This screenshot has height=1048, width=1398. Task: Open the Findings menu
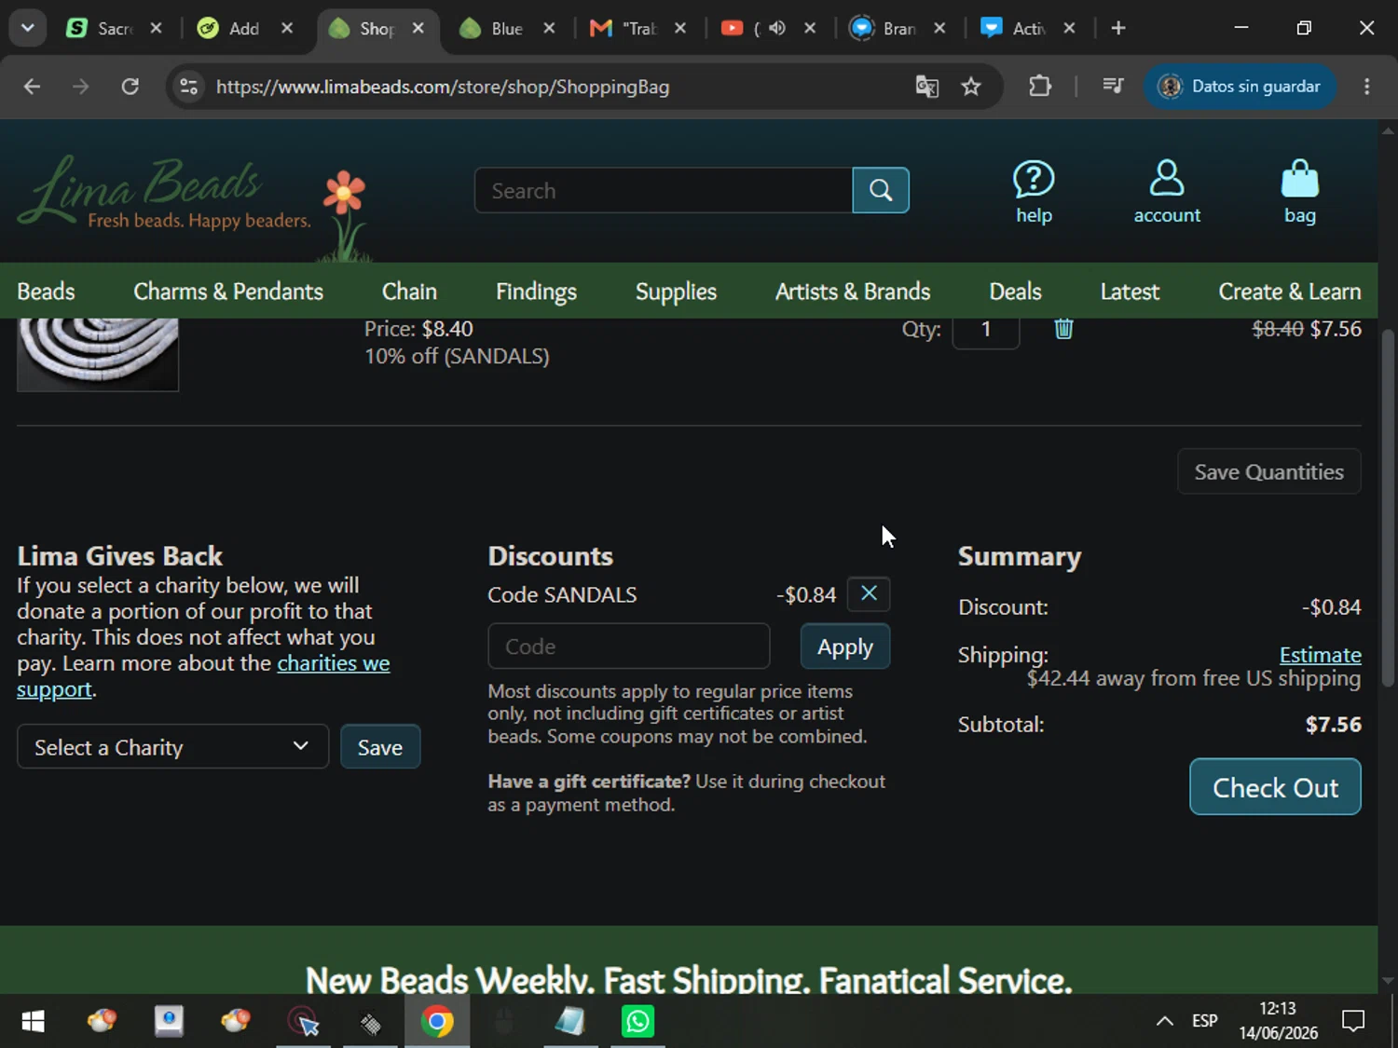tap(536, 292)
